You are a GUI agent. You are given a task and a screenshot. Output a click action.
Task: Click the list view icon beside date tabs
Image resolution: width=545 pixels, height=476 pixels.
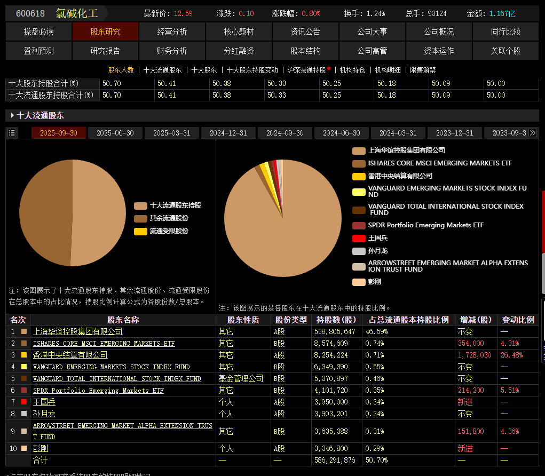click(12, 133)
